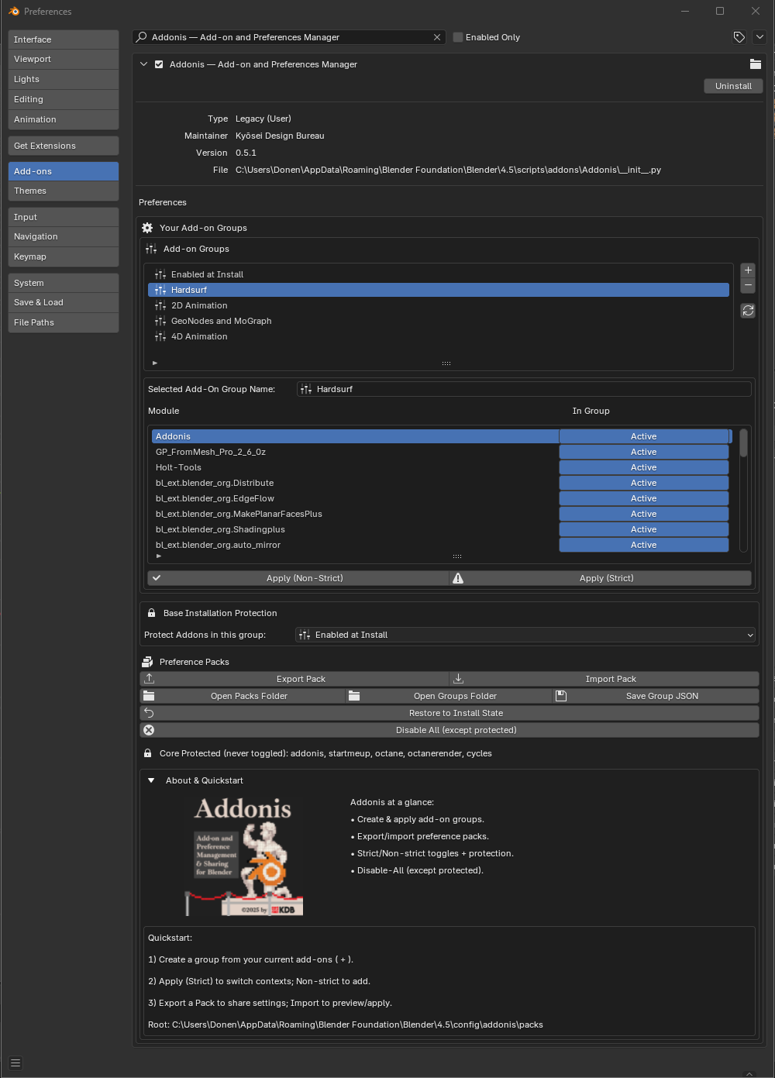Toggle Active for MakePlanarFacesPlus module
The image size is (775, 1078).
point(644,514)
